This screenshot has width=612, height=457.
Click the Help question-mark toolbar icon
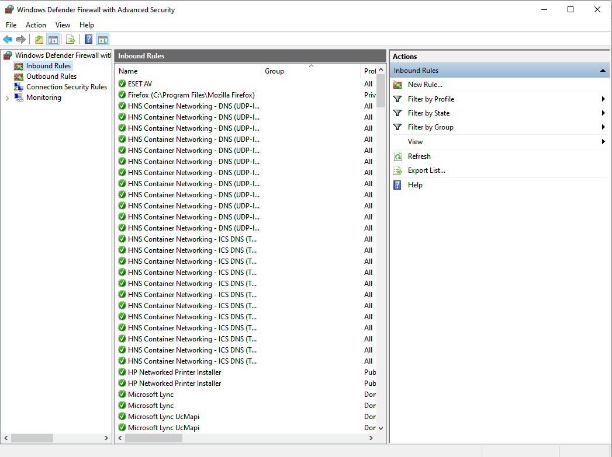pyautogui.click(x=88, y=39)
